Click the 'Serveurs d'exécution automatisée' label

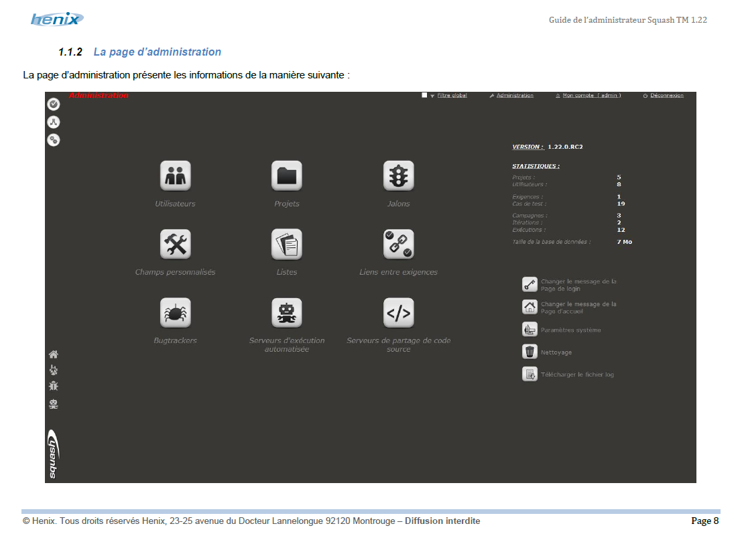pyautogui.click(x=287, y=345)
